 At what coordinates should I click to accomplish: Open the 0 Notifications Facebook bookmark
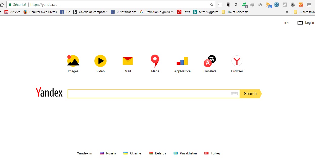tap(124, 12)
